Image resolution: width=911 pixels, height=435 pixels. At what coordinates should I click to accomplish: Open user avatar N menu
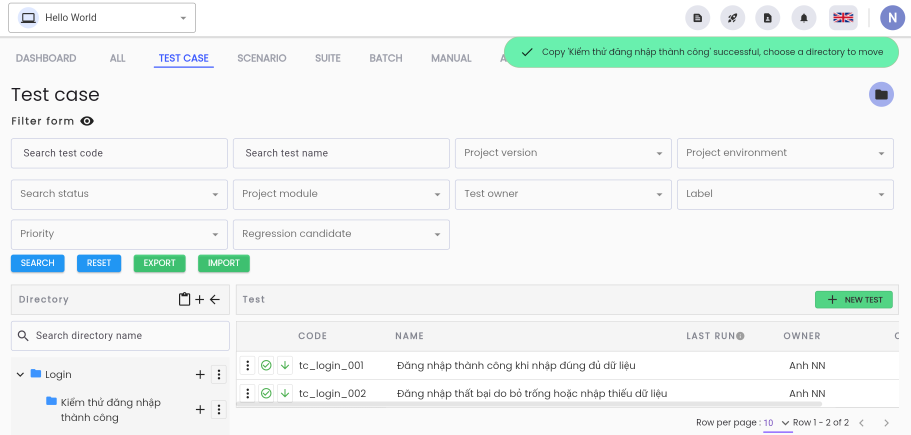(892, 18)
